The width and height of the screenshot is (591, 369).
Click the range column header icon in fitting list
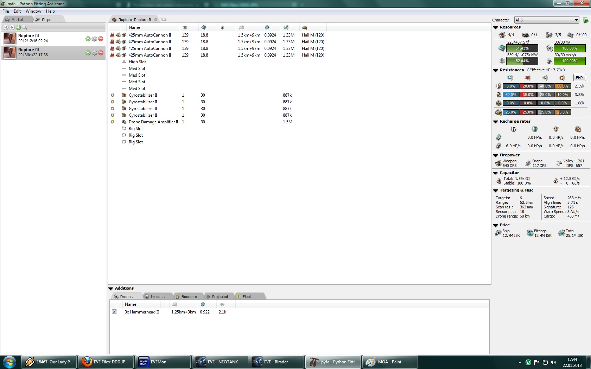[x=241, y=27]
